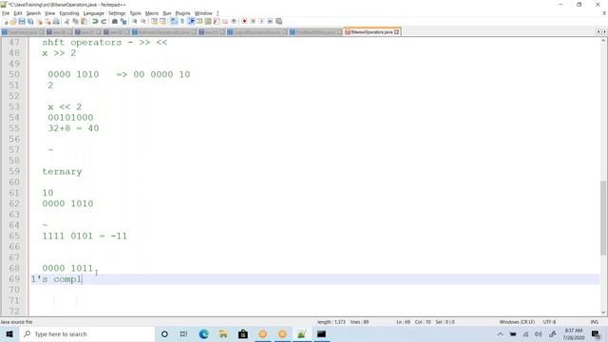This screenshot has width=608, height=342.
Task: Click the text 'ternary' on line 59
Action: [x=62, y=171]
